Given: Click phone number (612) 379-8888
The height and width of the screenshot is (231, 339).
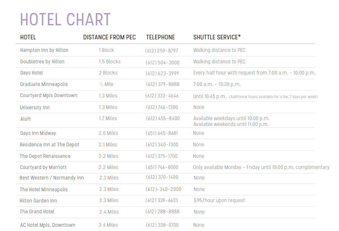Looking at the screenshot, I should pyautogui.click(x=163, y=84).
